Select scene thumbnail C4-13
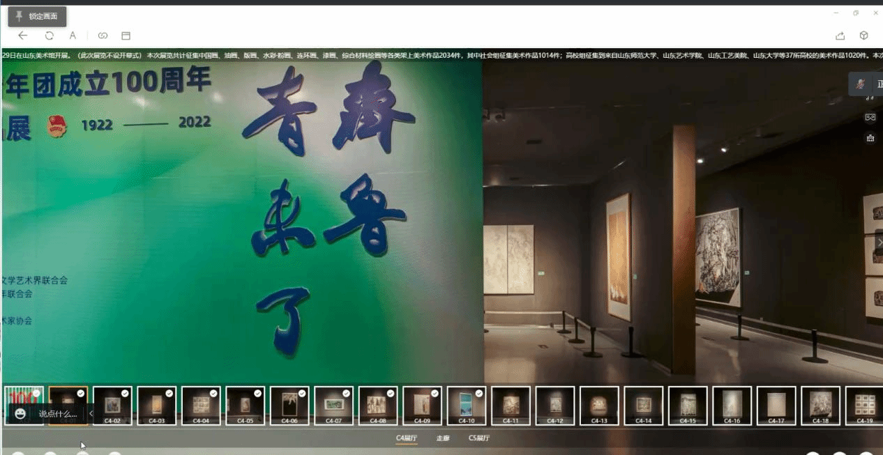Viewport: 883px width, 455px height. 599,406
